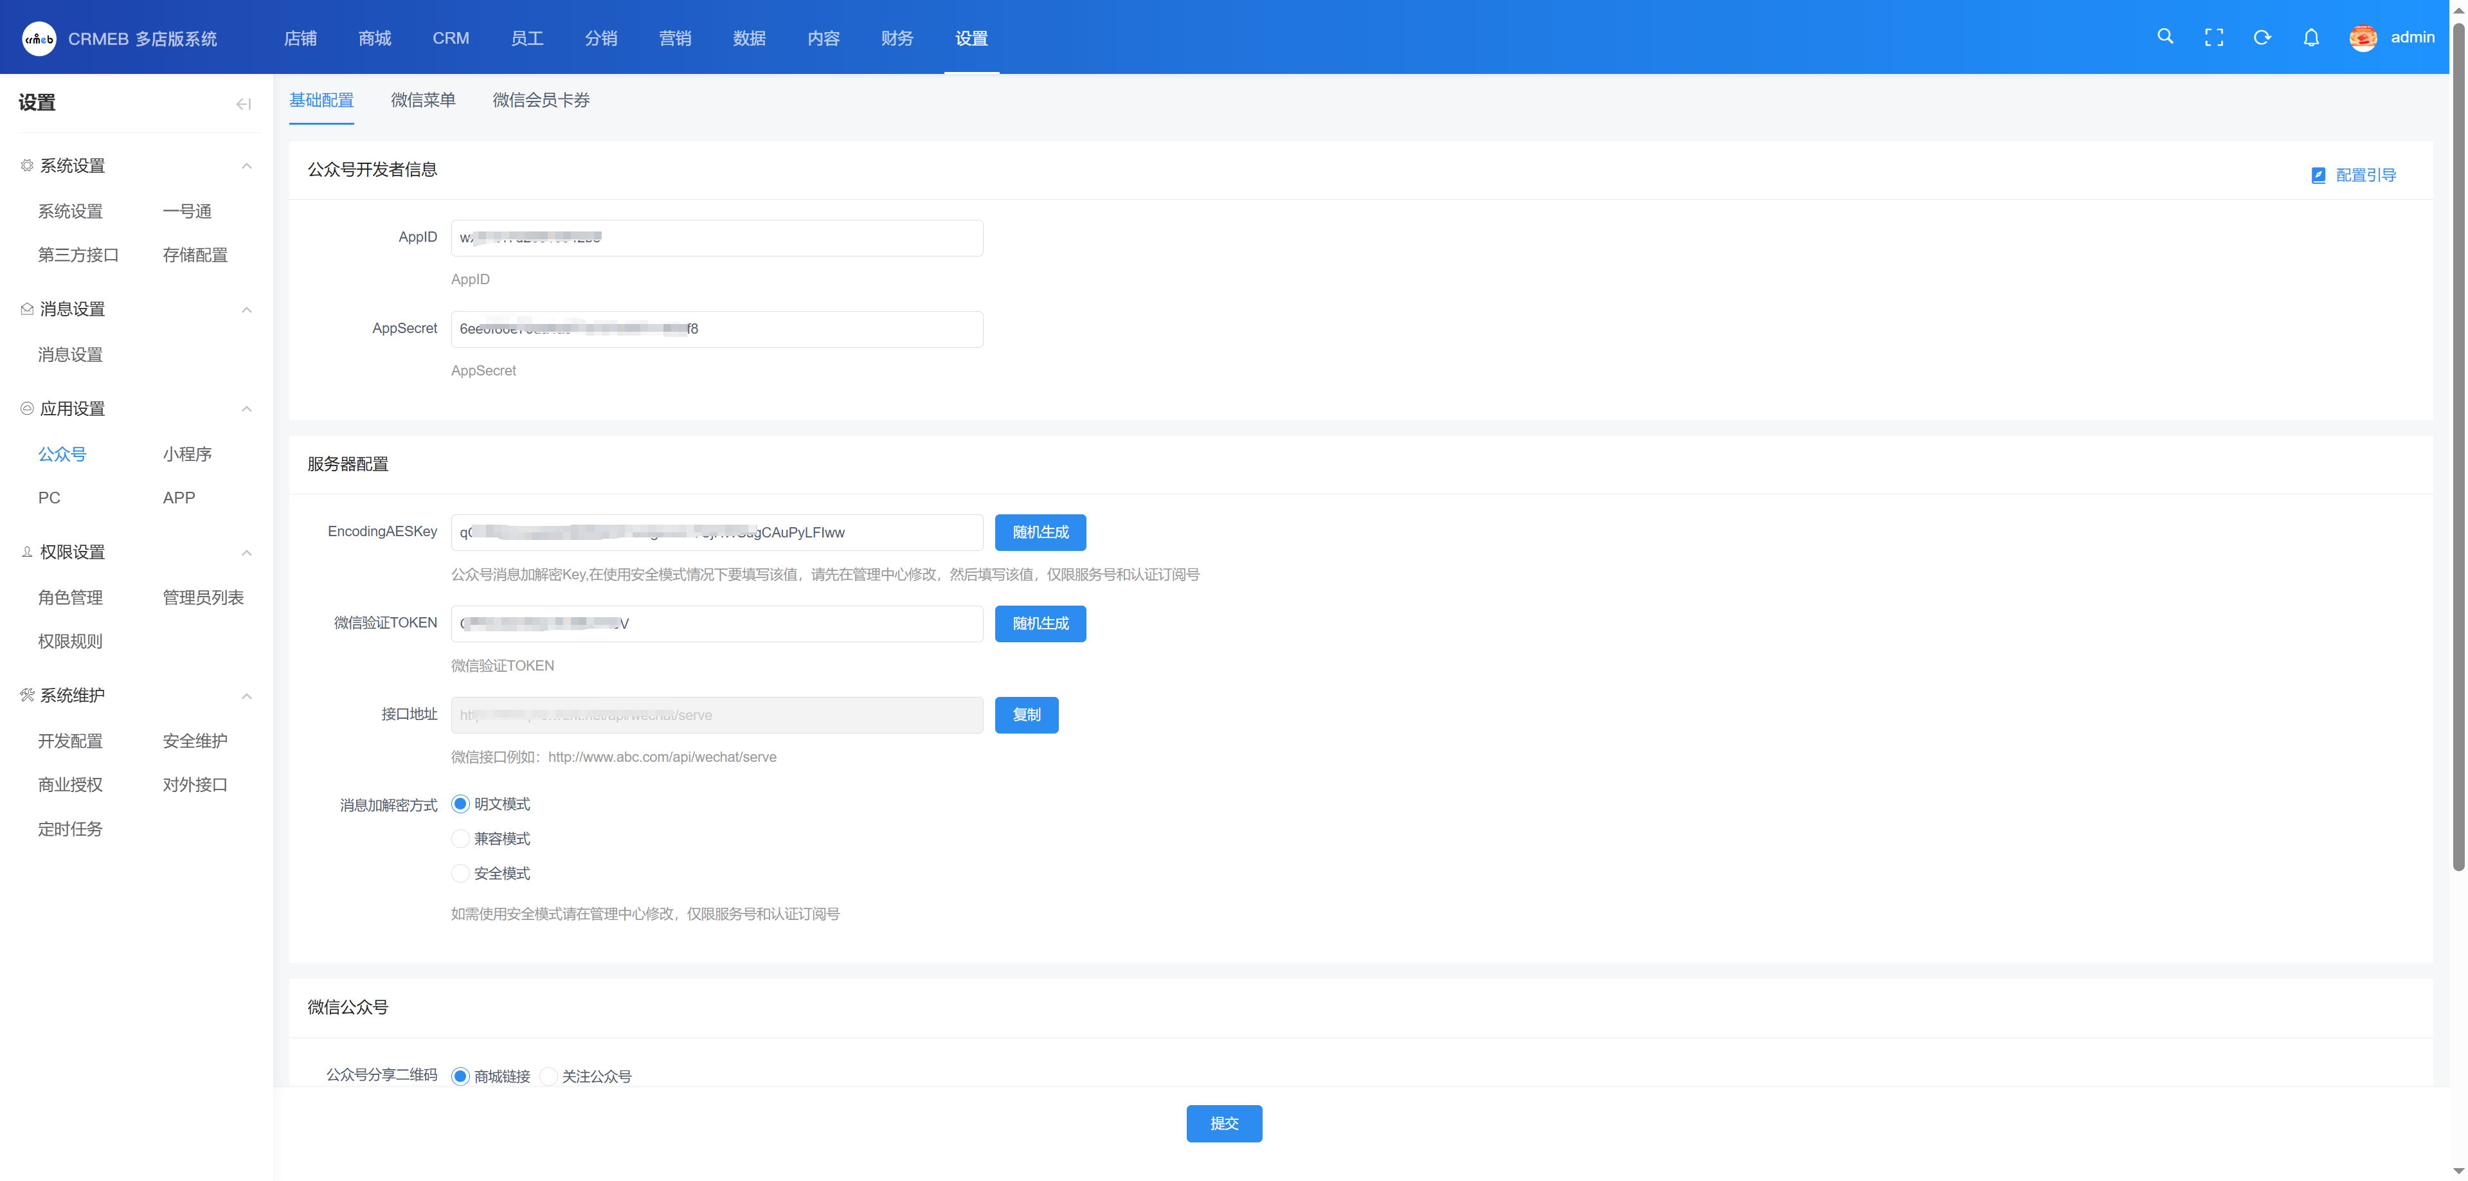Screen dimensions: 2468x1181
Task: Open notifications bell icon
Action: [2311, 37]
